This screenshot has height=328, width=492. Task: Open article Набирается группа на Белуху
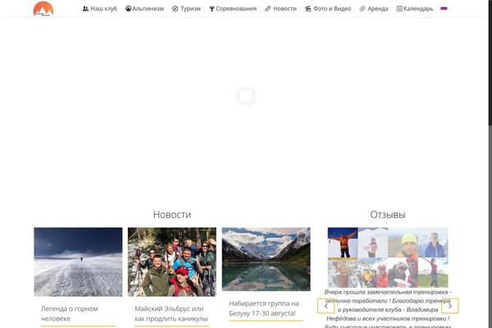(x=264, y=308)
